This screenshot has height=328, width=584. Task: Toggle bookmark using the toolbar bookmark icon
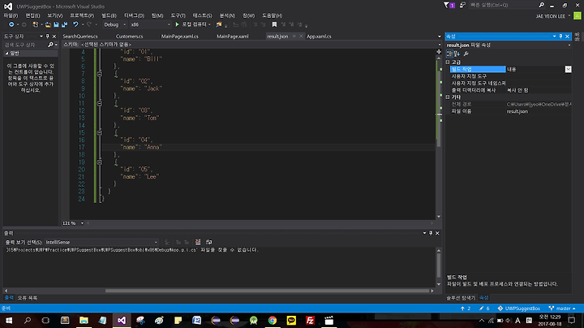coord(274,24)
